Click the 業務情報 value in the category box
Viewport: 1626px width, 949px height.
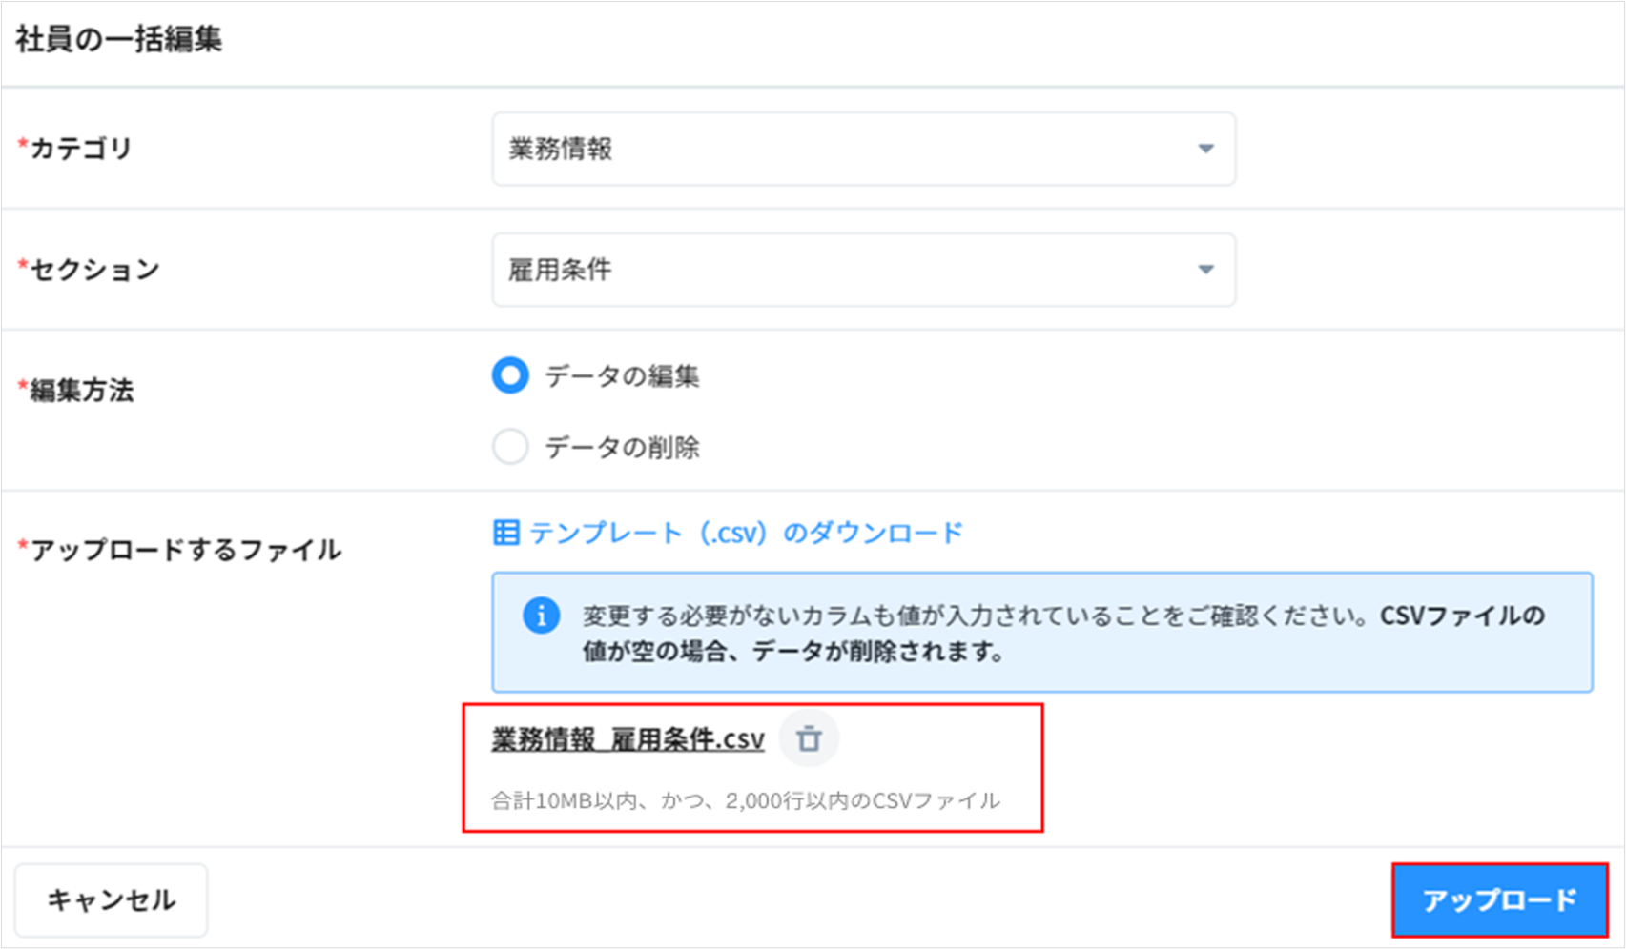561,149
